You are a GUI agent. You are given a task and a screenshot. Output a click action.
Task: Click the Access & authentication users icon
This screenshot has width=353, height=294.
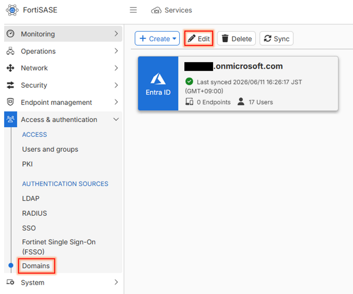click(11, 119)
